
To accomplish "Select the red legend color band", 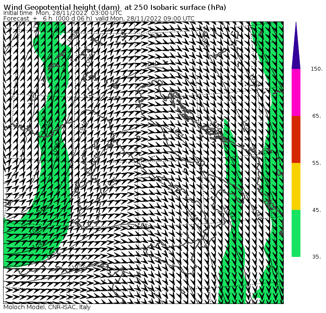I will 296,140.
